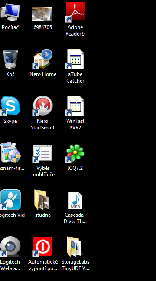This screenshot has width=156, height=281.
Task: Select the installer icon with security shield
Action: coord(10,153)
